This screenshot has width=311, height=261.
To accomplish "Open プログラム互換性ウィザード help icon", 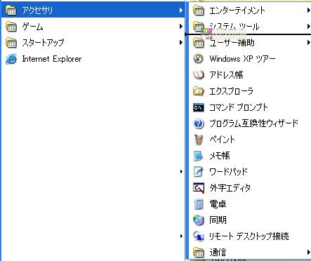I will point(199,123).
